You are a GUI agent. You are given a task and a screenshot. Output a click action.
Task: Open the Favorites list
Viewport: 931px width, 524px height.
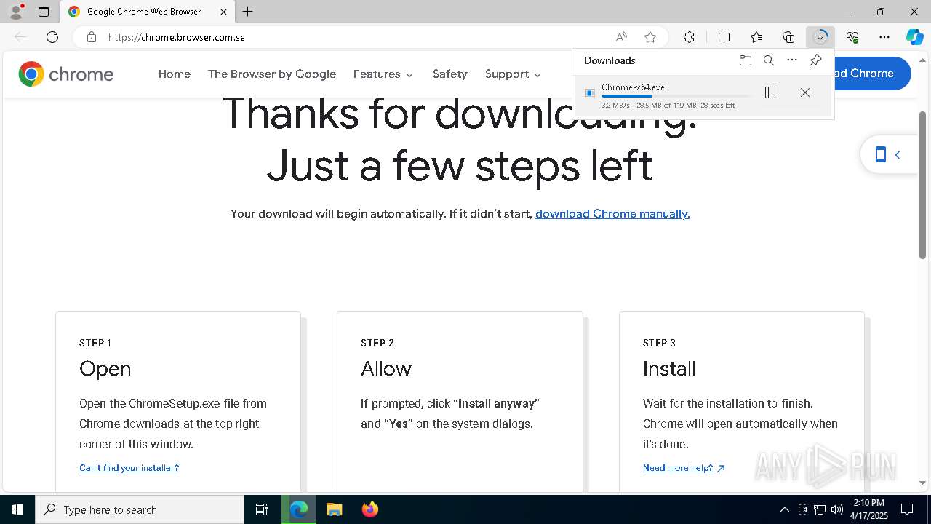pyautogui.click(x=756, y=37)
